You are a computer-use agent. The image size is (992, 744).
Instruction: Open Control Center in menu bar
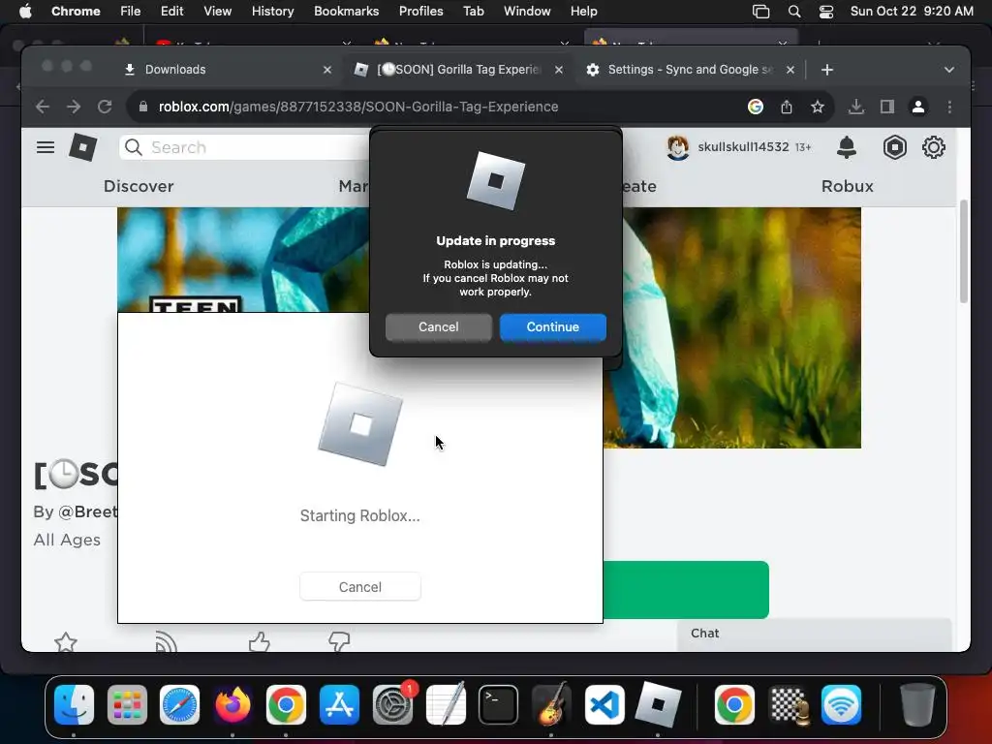coord(826,12)
